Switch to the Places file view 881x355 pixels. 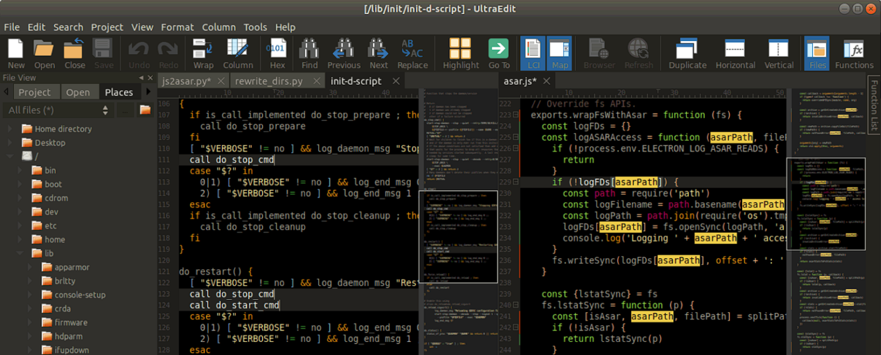pyautogui.click(x=119, y=92)
